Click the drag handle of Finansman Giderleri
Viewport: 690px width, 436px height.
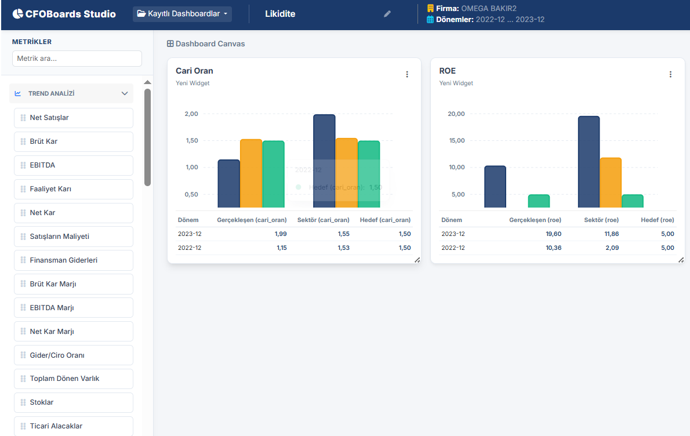(23, 260)
